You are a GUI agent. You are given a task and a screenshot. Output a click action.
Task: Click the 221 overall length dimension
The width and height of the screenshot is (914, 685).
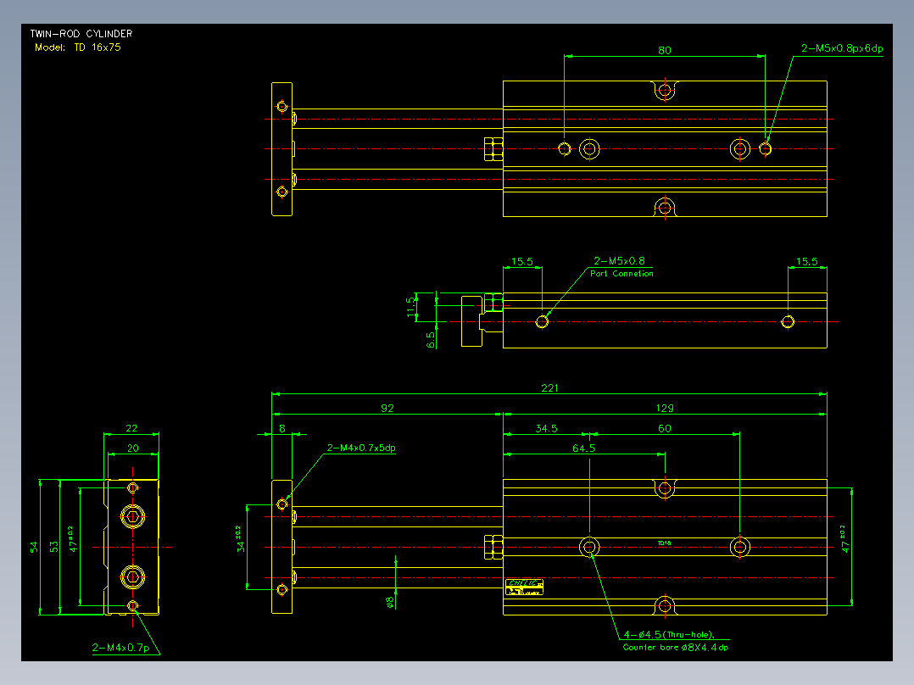point(549,387)
